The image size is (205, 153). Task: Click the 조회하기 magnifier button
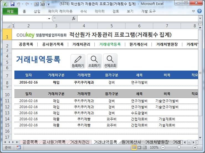94,61
